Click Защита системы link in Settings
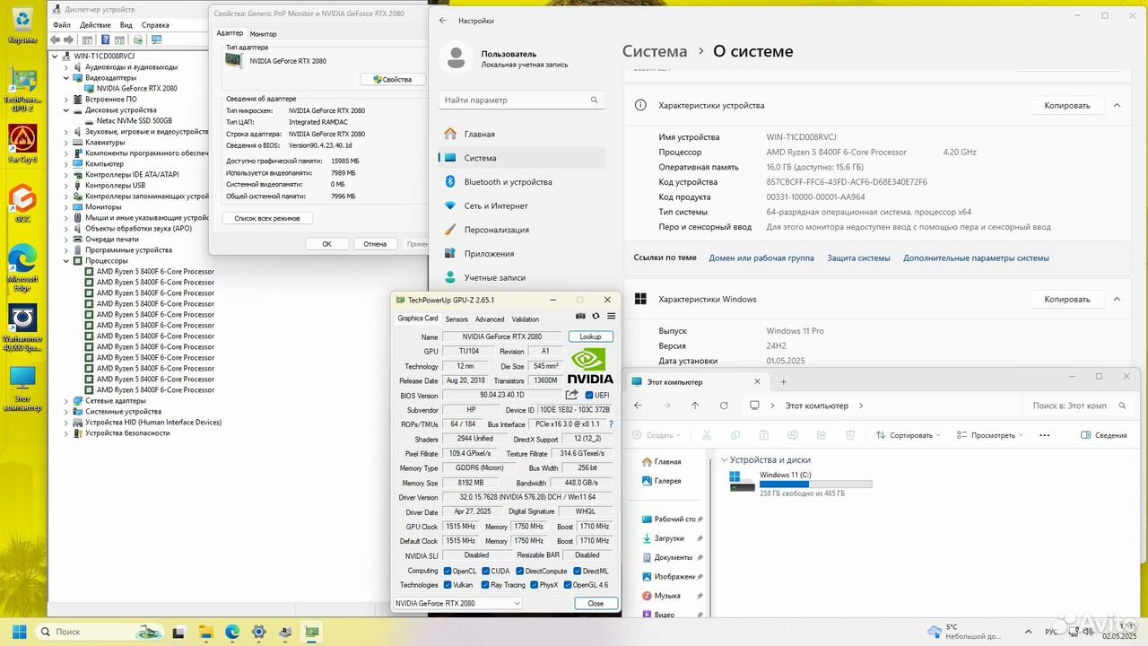 [858, 258]
